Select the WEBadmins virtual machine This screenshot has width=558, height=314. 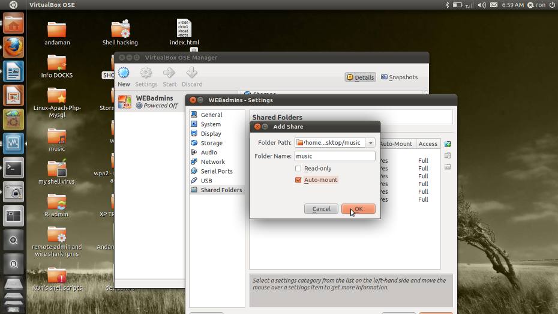pos(149,102)
